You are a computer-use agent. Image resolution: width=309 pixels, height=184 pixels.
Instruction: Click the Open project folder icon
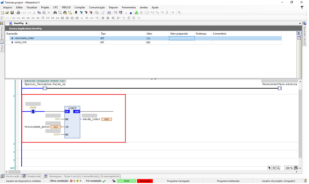click(x=7, y=13)
